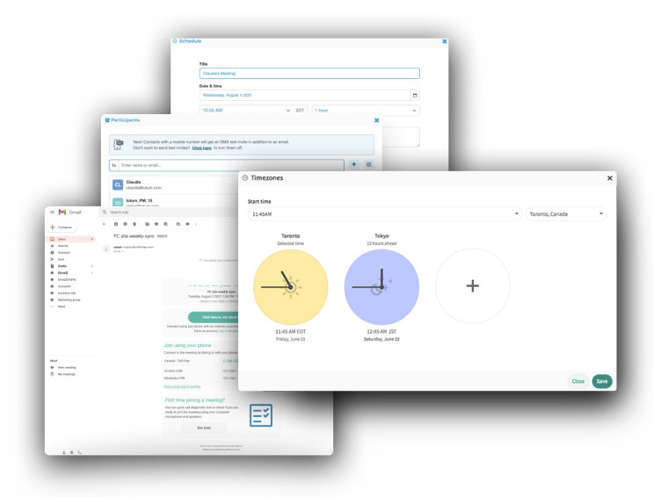This screenshot has width=653, height=497.
Task: Click the Gmail Search mail field
Action: coord(167,212)
